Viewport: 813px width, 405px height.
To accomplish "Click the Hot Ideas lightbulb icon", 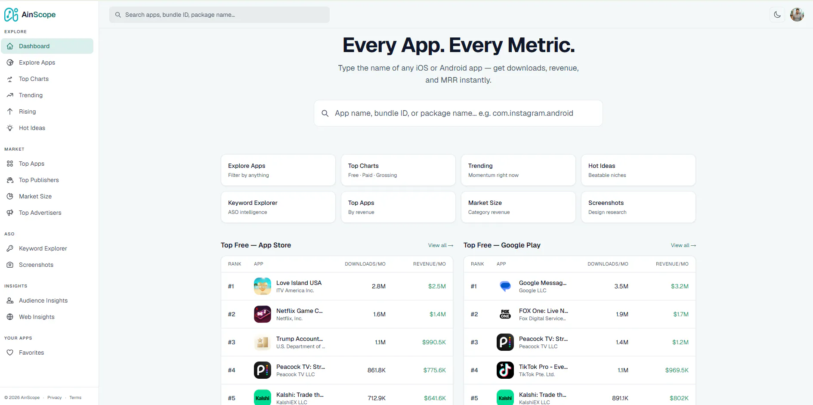I will [10, 128].
